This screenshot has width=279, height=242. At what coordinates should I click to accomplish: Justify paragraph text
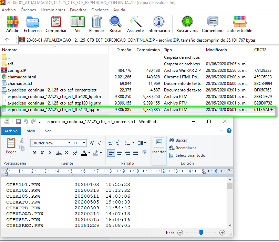(x=135, y=153)
